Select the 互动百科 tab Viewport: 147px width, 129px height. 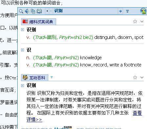point(34,78)
